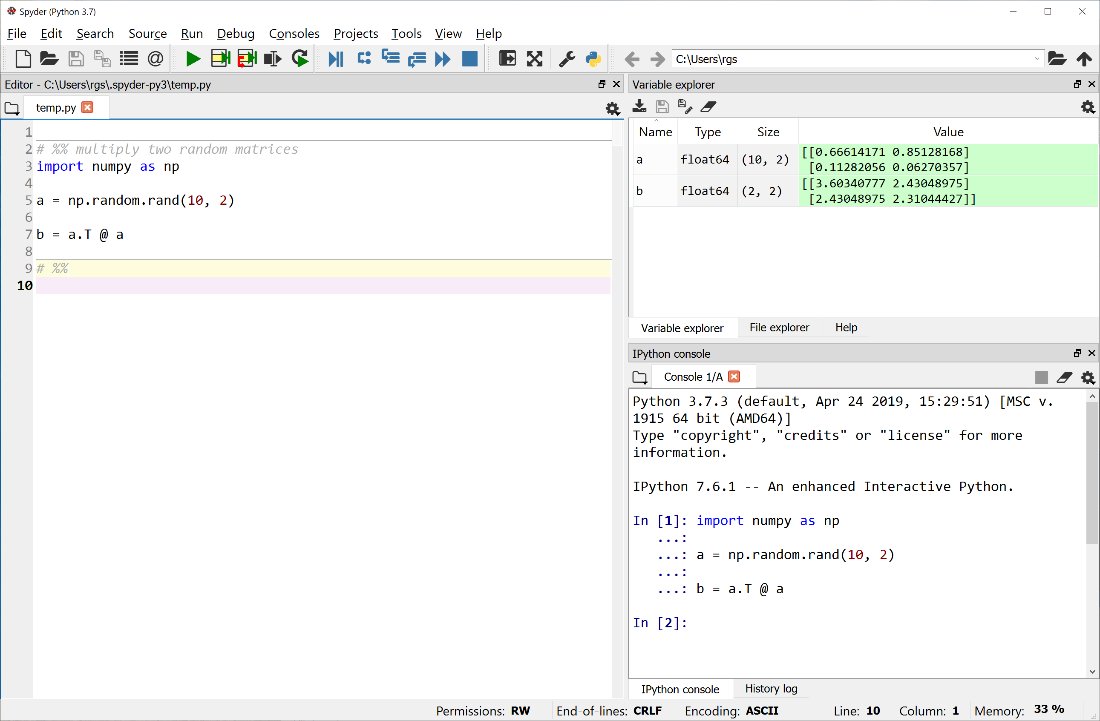Start debugging the file

336,59
